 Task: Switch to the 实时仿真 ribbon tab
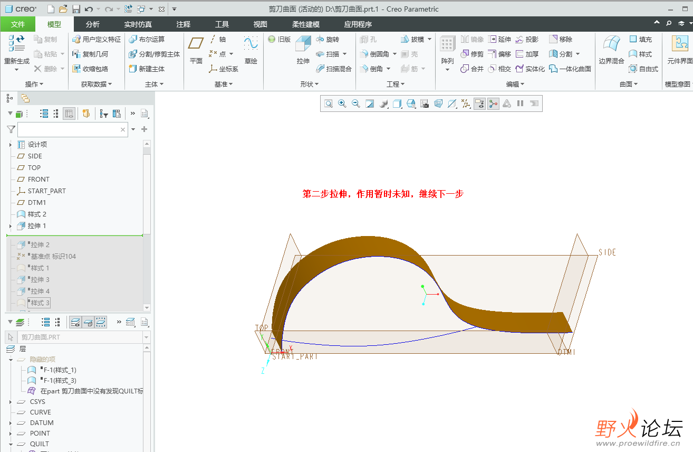[138, 24]
